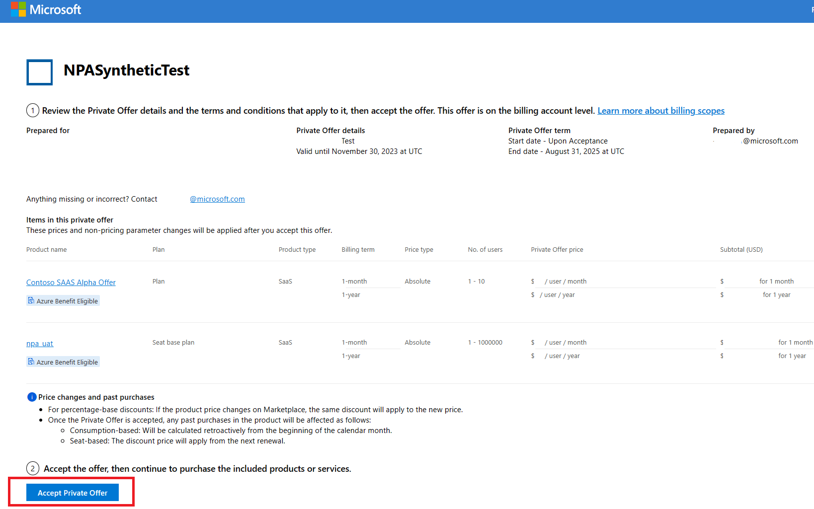Click the contact @microsoft.com email link
Viewport: 814px width, 509px height.
[x=217, y=199]
